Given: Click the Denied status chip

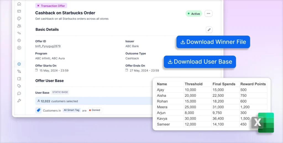Looking at the screenshot, I should click(x=95, y=110).
